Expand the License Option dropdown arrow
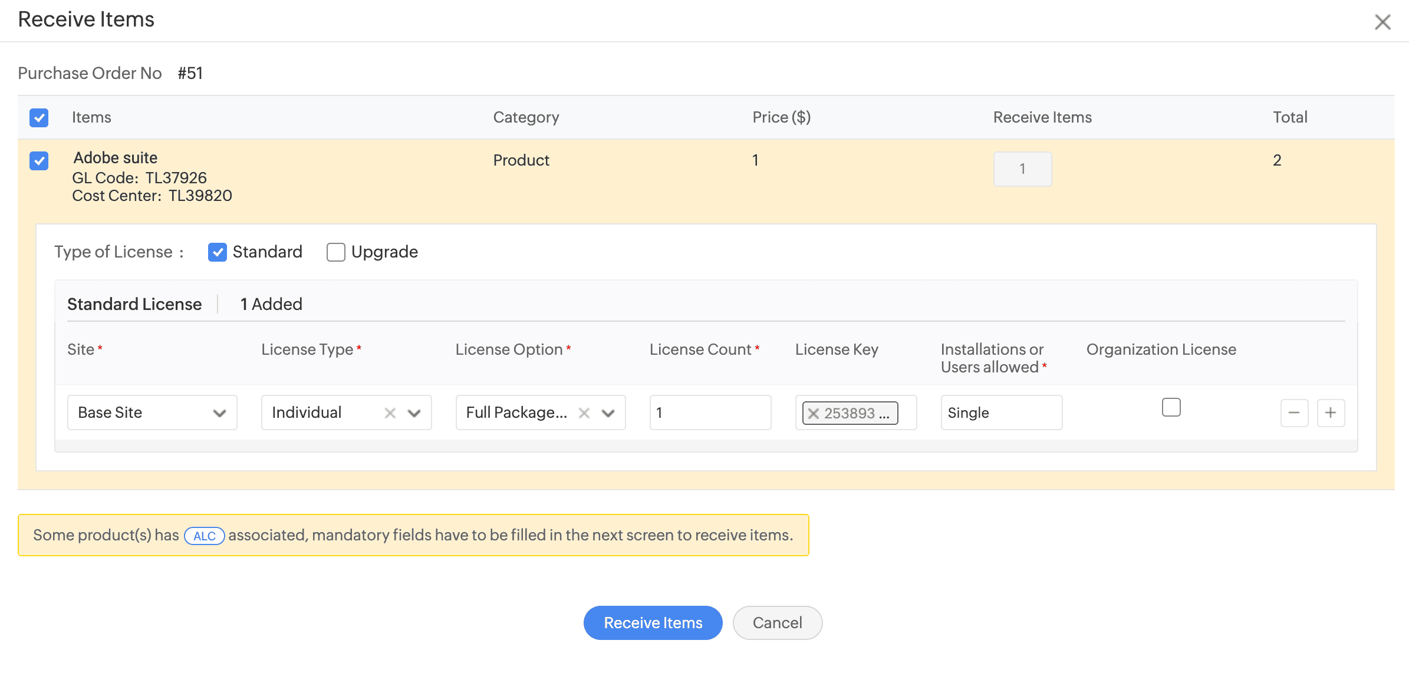The width and height of the screenshot is (1409, 693). [608, 413]
